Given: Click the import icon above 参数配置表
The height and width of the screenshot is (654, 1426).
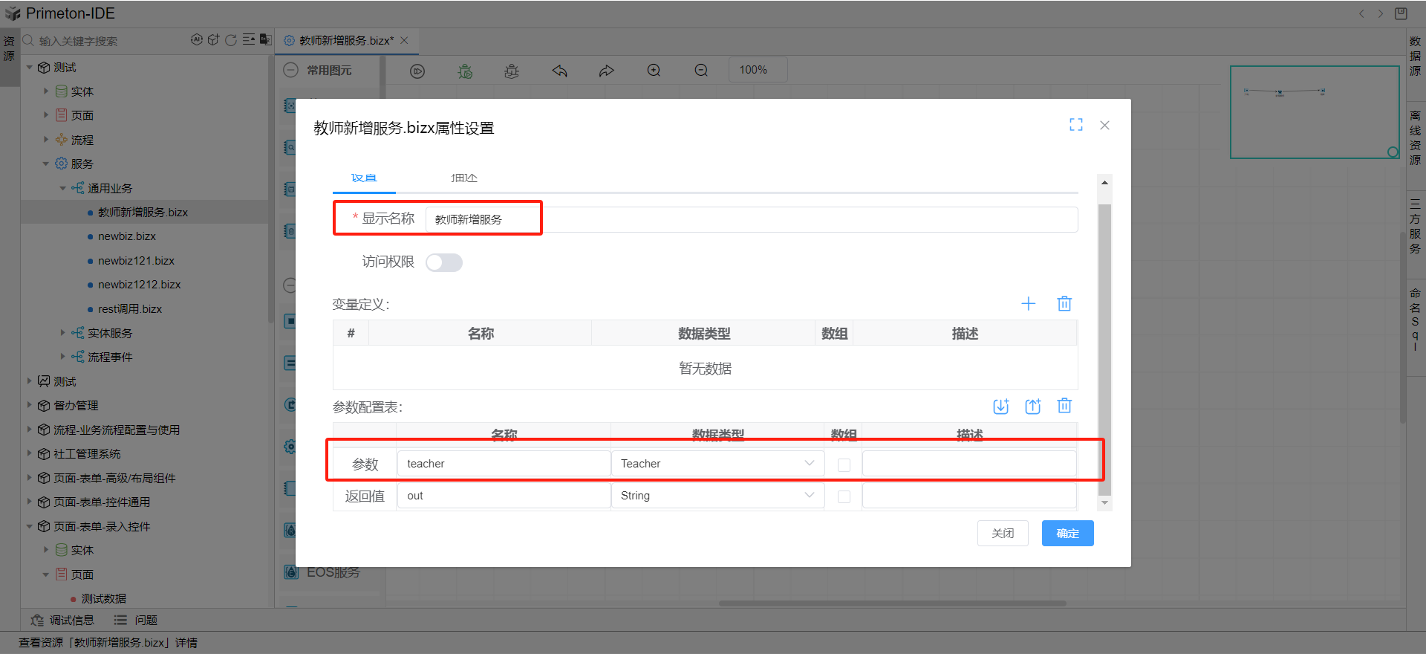Looking at the screenshot, I should (1000, 406).
